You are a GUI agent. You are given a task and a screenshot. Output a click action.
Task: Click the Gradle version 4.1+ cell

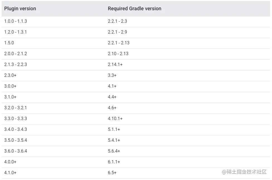[112, 86]
